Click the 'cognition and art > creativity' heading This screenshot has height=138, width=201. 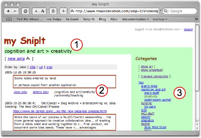click(38, 51)
